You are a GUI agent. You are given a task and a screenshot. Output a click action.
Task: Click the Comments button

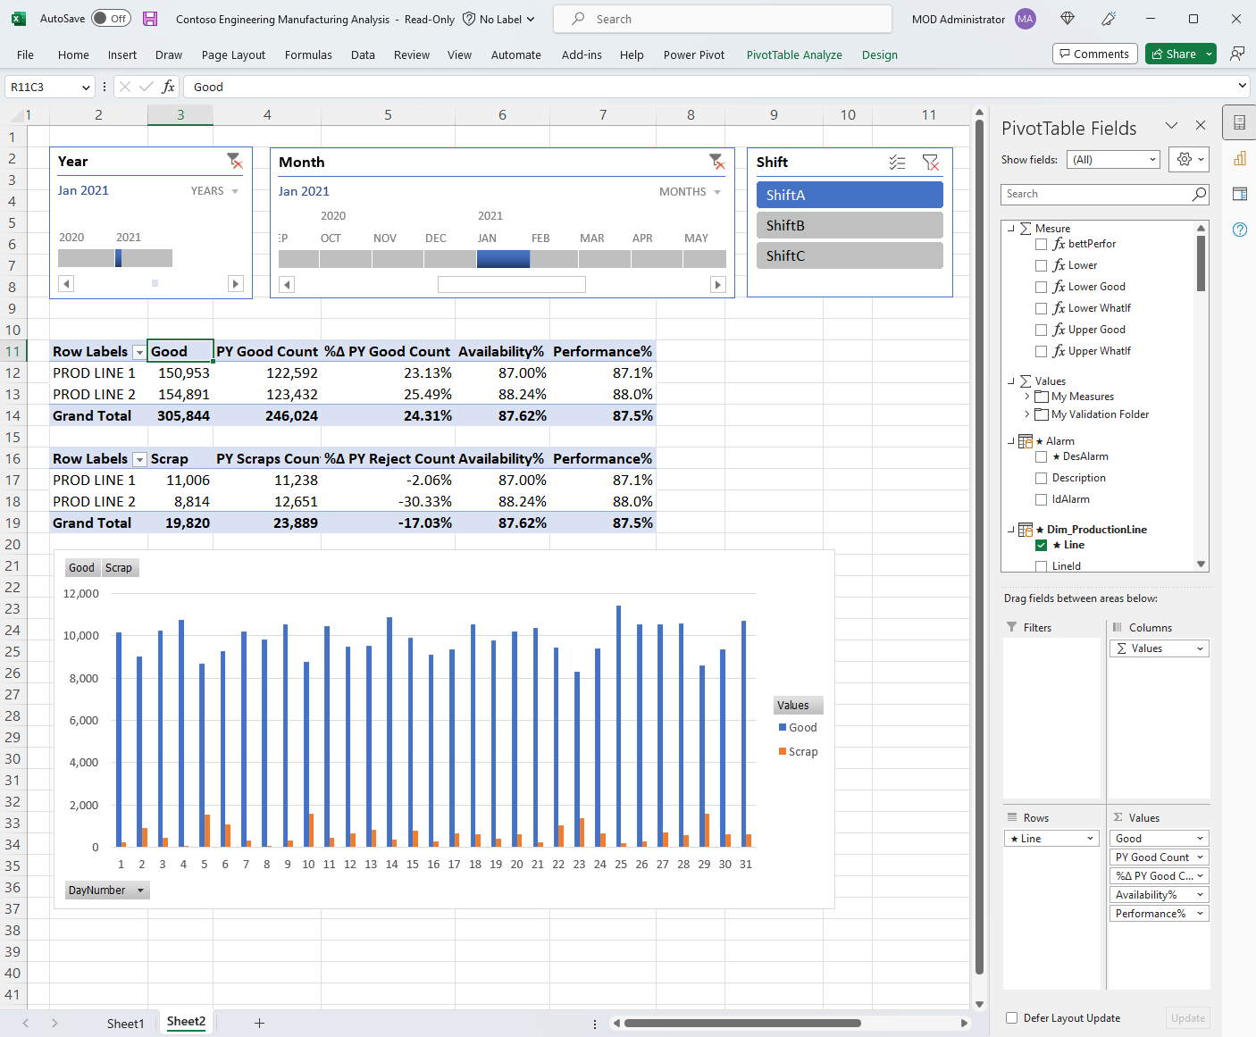pyautogui.click(x=1094, y=54)
